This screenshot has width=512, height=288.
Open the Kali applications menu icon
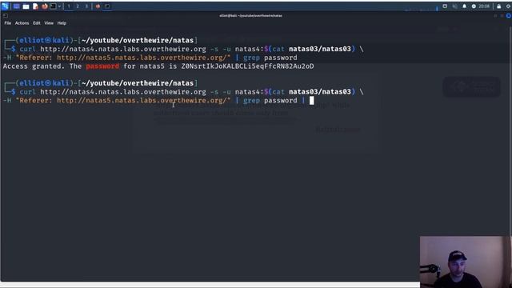[x=5, y=6]
